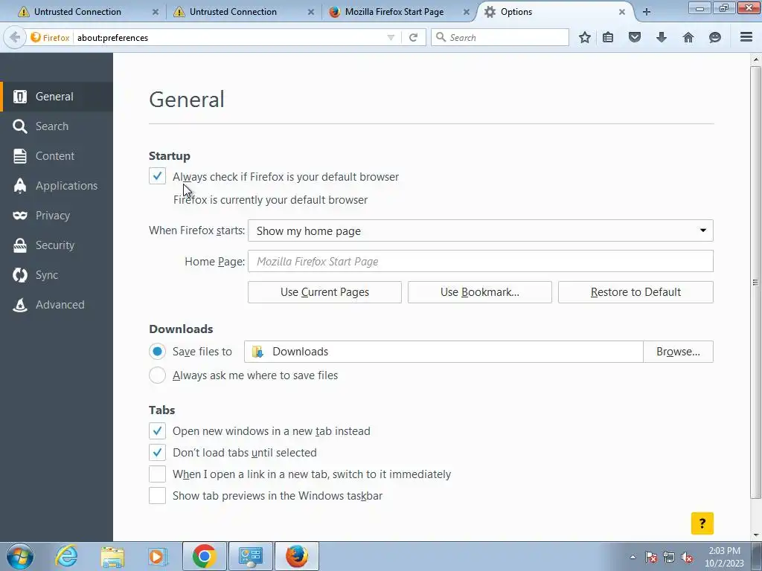762x571 pixels.
Task: Click Use Current Pages button
Action: point(324,291)
